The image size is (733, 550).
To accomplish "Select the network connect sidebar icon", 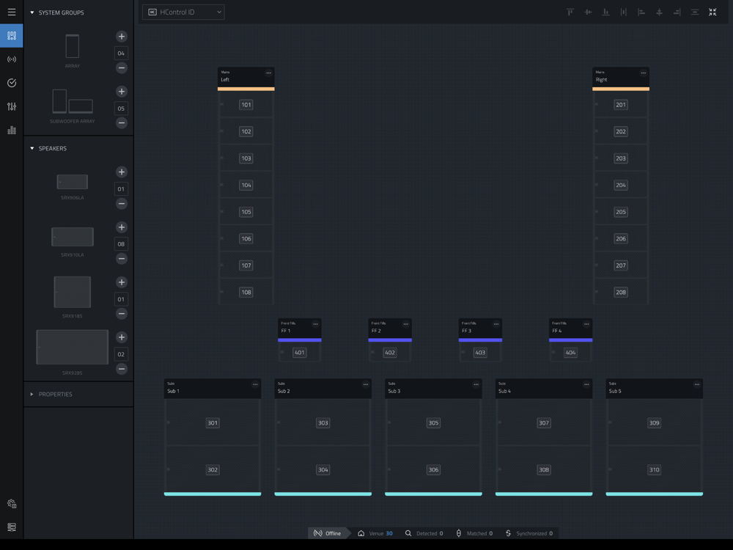I will (x=12, y=59).
